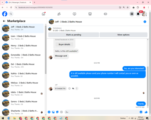This screenshot has height=120, width=151.
Task: Click the Facebook search magnifier icon
Action: [x=11, y=14]
